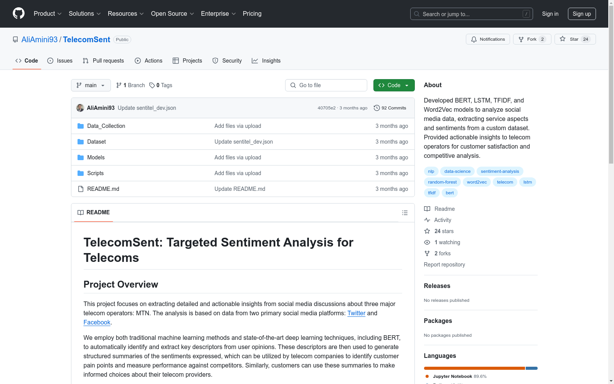
Task: Fork this repository
Action: tap(532, 39)
